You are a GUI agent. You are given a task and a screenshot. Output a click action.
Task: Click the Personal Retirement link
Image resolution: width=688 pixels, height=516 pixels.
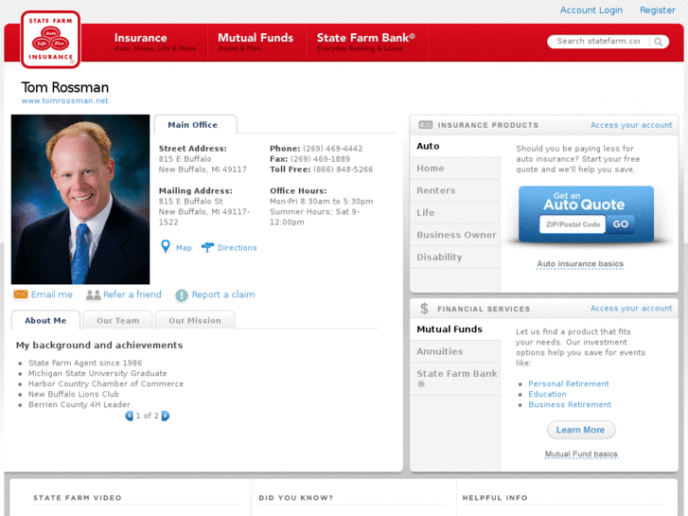pos(569,383)
